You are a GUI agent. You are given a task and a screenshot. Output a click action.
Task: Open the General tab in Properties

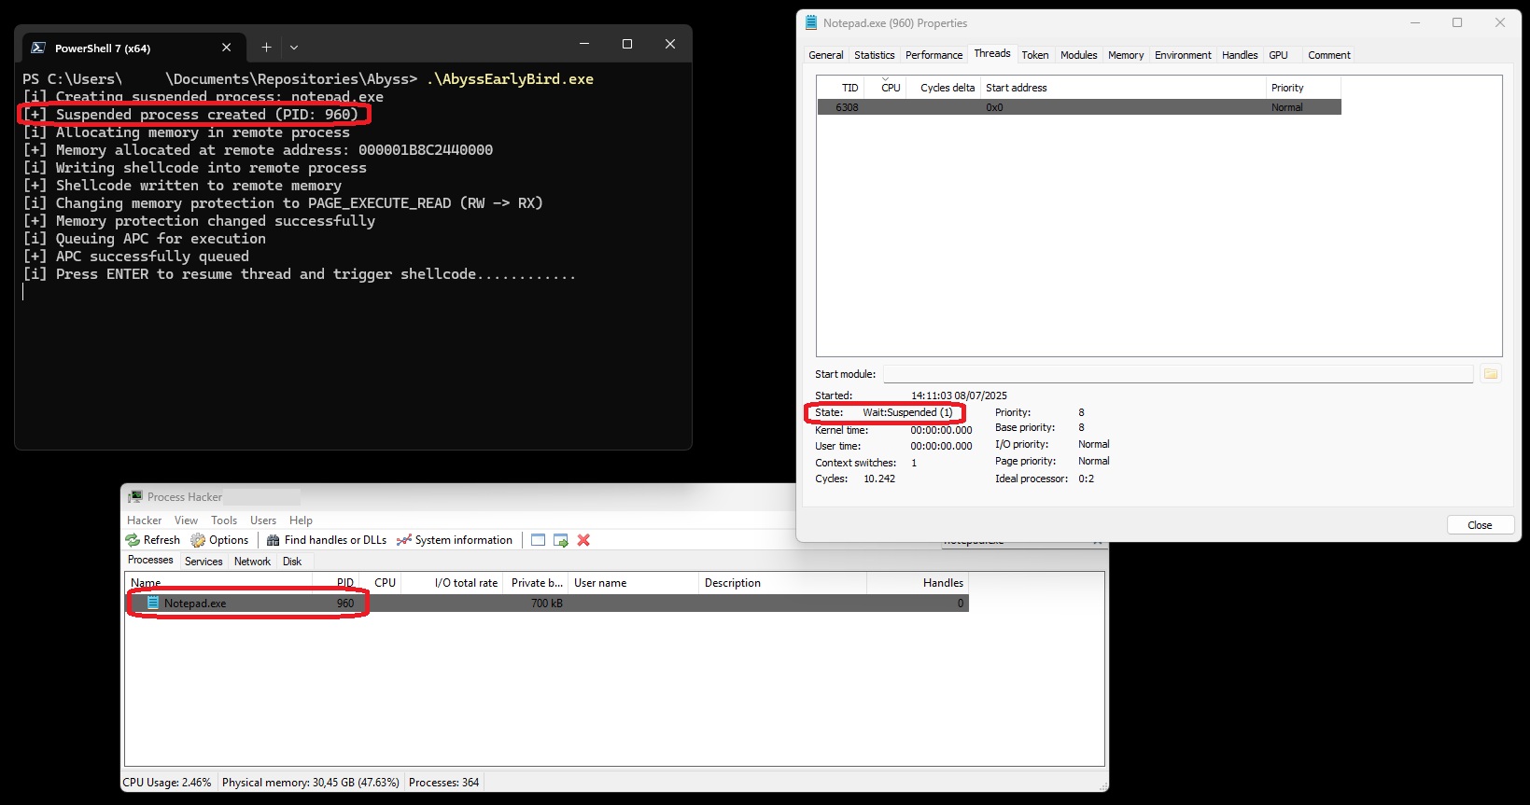(826, 55)
